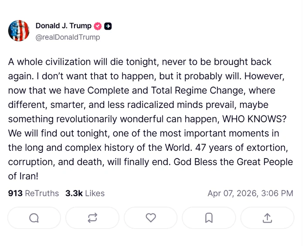The width and height of the screenshot is (305, 246).
Task: Show the 3.3k Likes list
Action: point(85,193)
